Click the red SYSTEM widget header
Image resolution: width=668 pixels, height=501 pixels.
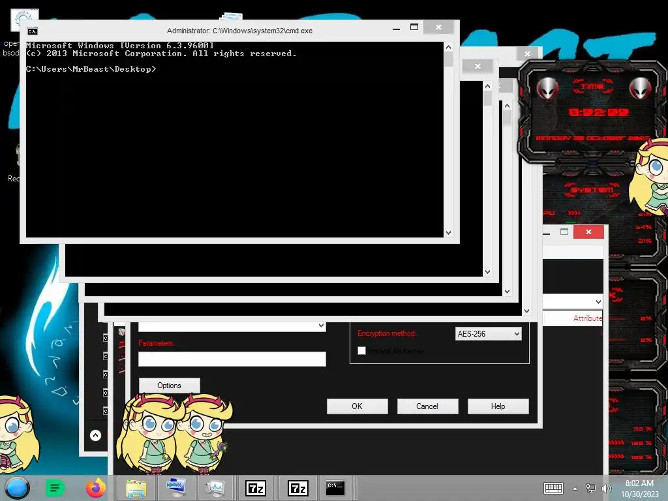(x=592, y=190)
